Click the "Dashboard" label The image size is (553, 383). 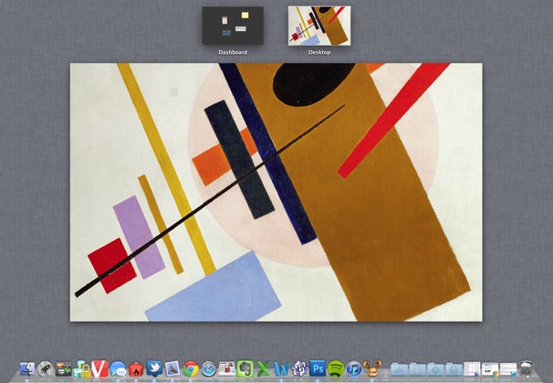pos(233,52)
